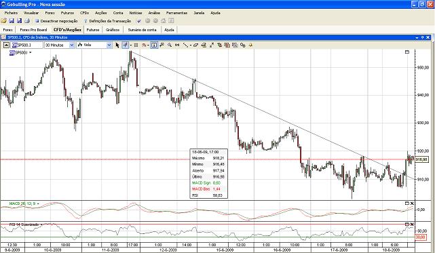Switch to the Sumário de conta tab
The image size is (435, 253).
pos(142,30)
